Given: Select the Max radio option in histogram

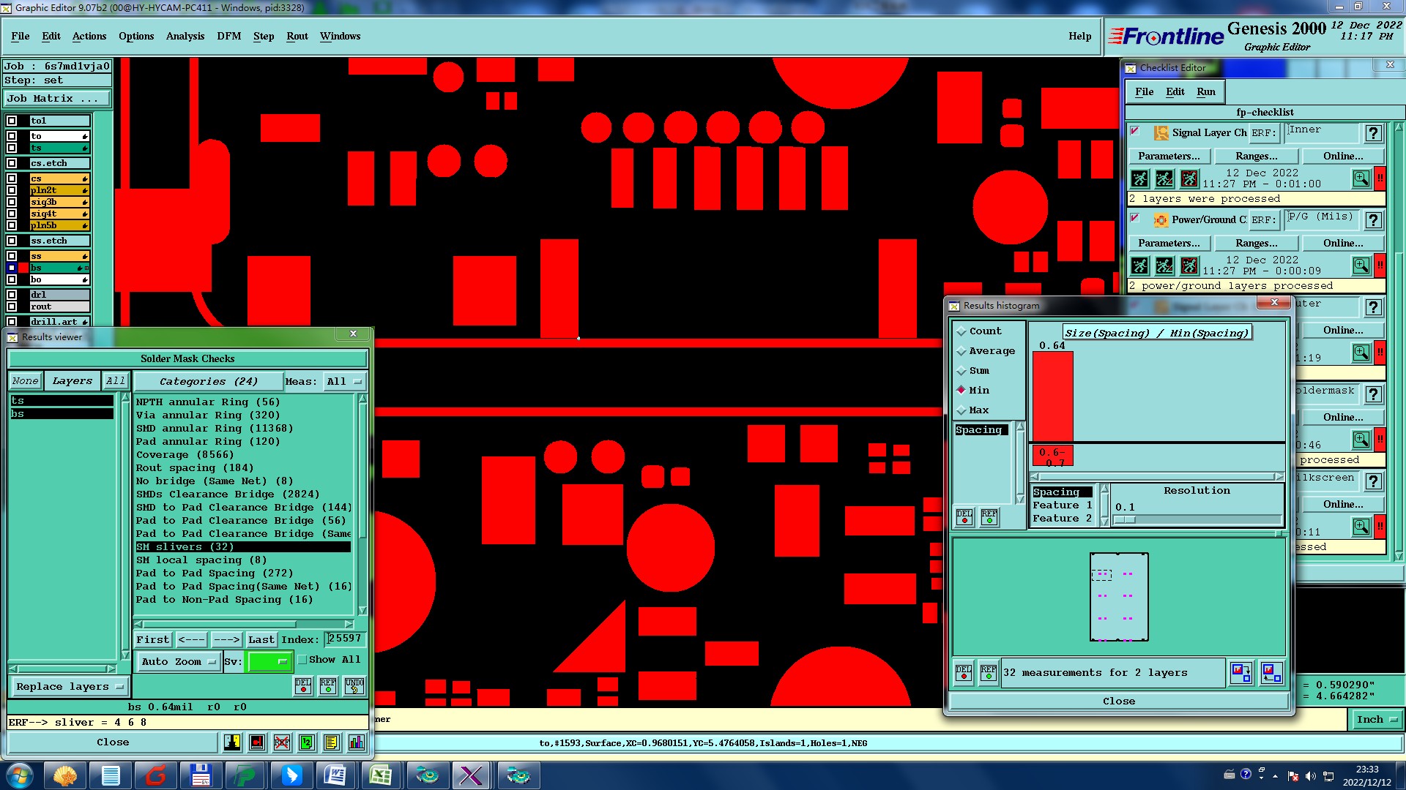Looking at the screenshot, I should [961, 410].
